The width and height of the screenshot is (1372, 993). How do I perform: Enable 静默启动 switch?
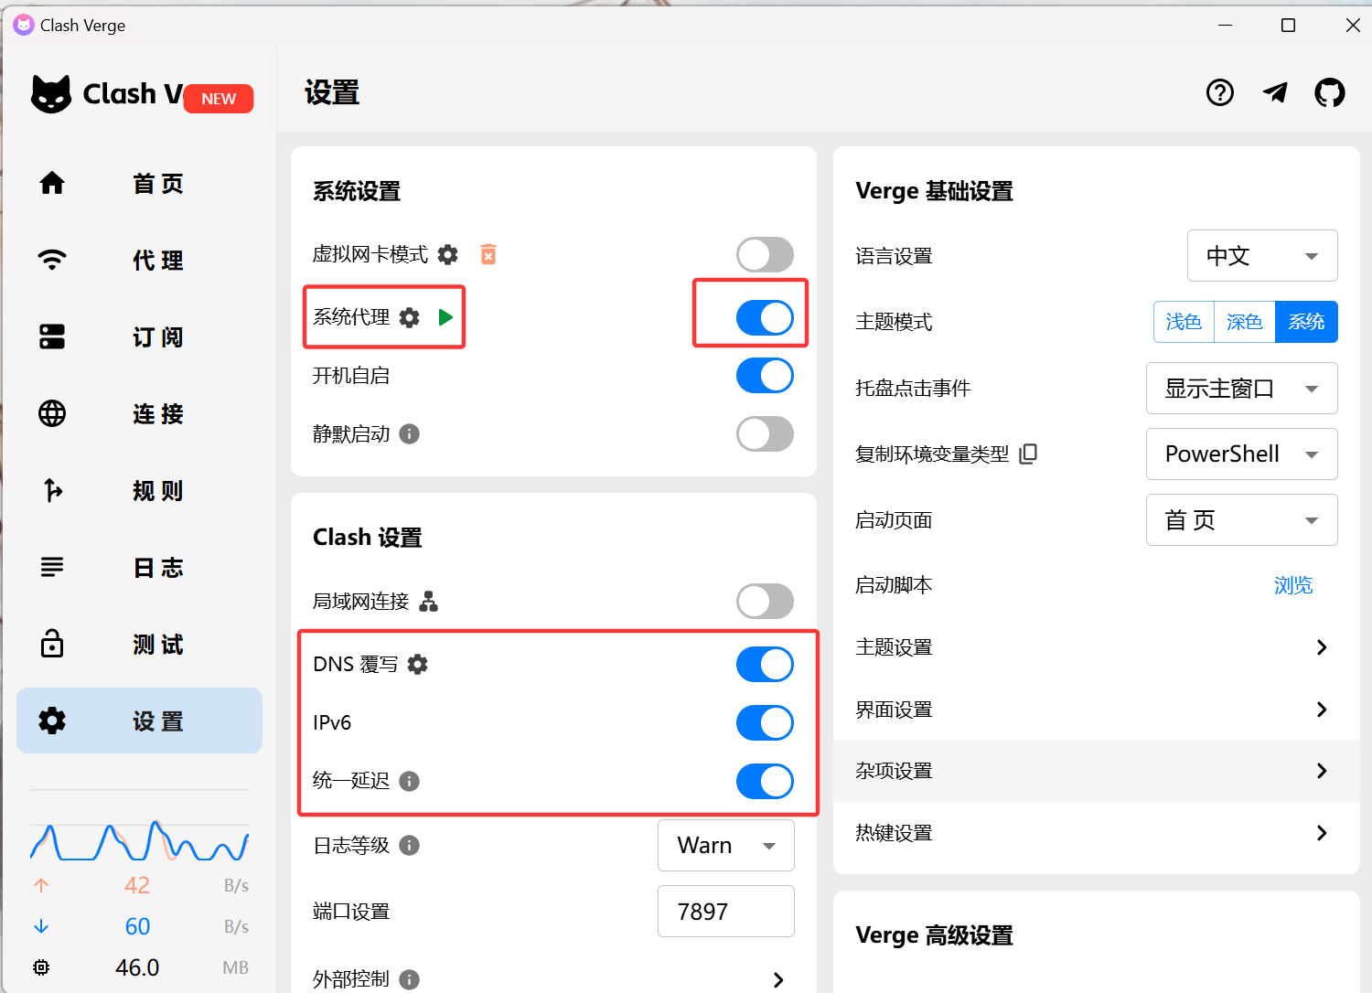[765, 433]
